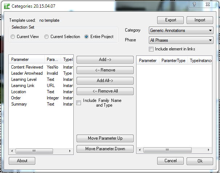Click the Add All--> button

[x=105, y=81]
